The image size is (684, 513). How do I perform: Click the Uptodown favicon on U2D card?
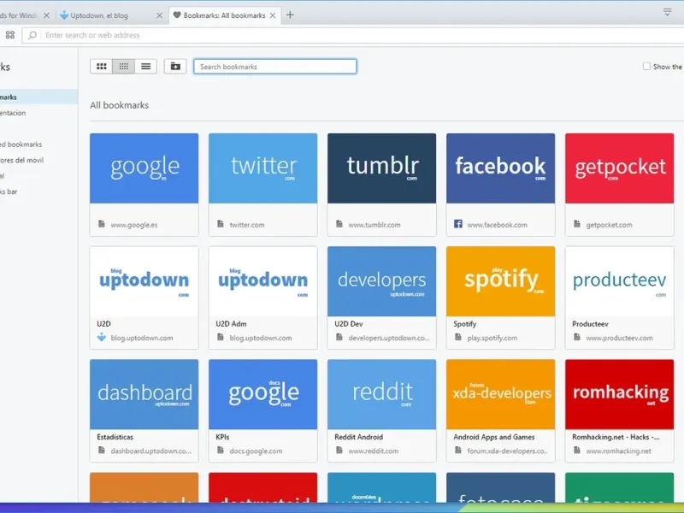point(101,337)
